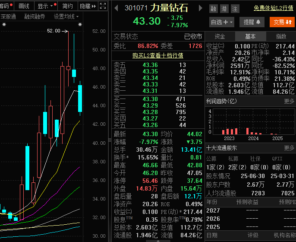The height and width of the screenshot is (242, 296).
Task: Click the 筹码 chip distribution button
Action: tap(6, 6)
